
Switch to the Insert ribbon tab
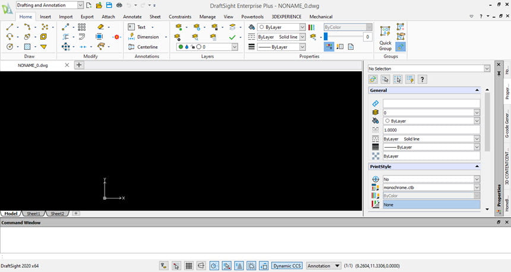pos(45,17)
